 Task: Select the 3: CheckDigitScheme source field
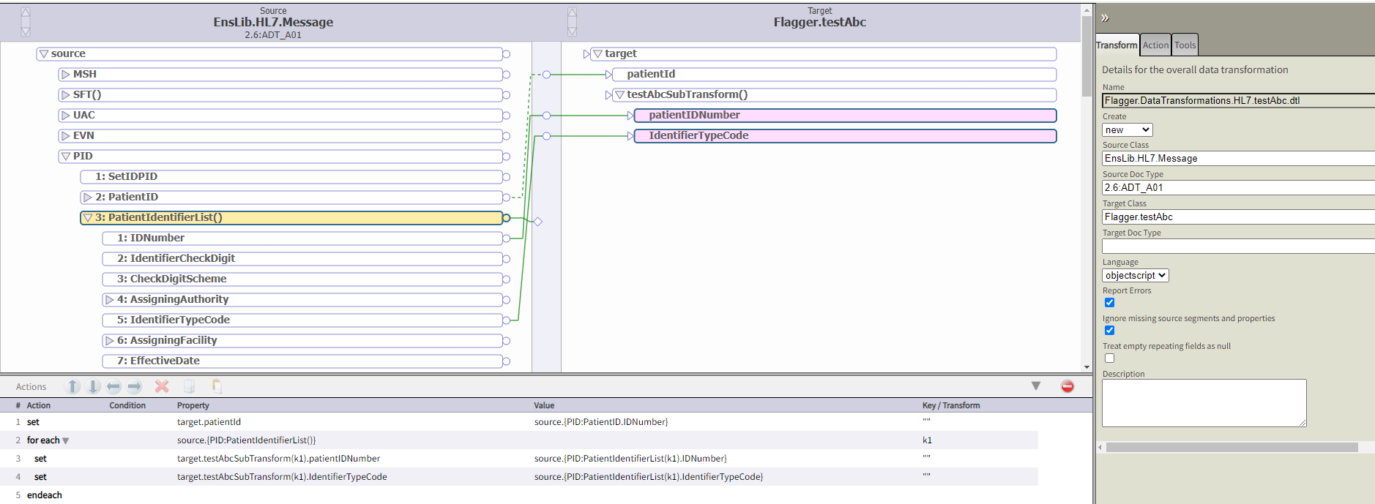[302, 279]
